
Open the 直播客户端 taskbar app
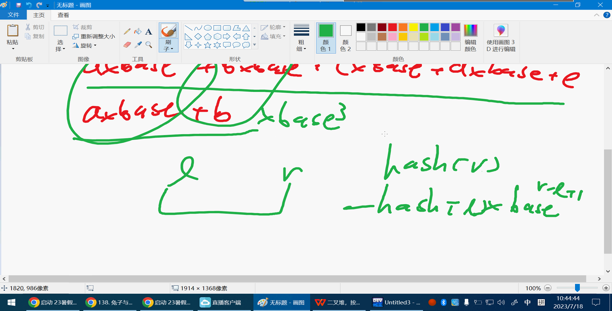click(x=225, y=302)
